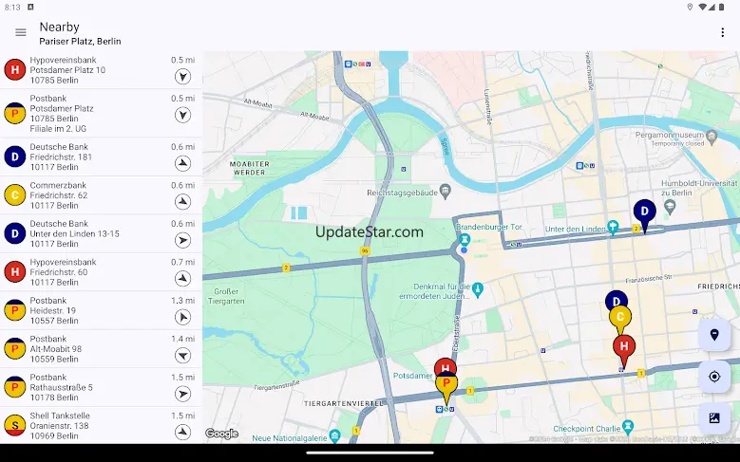740x462 pixels.
Task: Center map on my current location
Action: [x=714, y=377]
